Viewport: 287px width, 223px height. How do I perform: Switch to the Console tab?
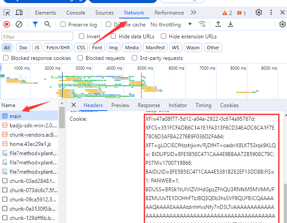[x=76, y=13]
